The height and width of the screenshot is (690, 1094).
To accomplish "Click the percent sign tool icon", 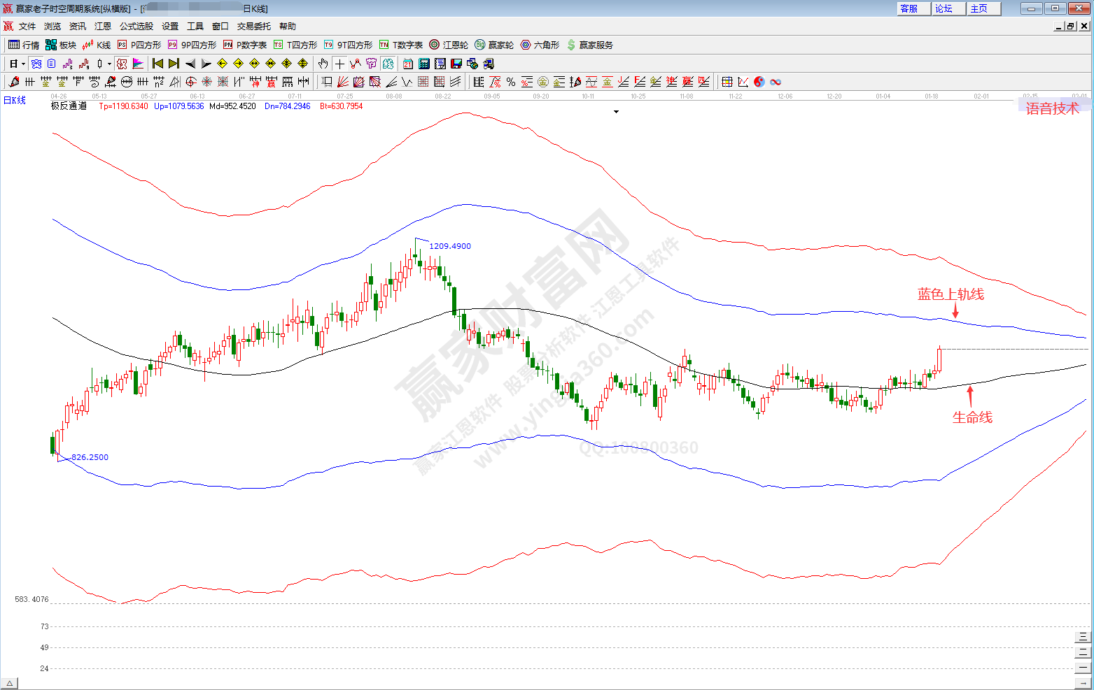I will [511, 82].
